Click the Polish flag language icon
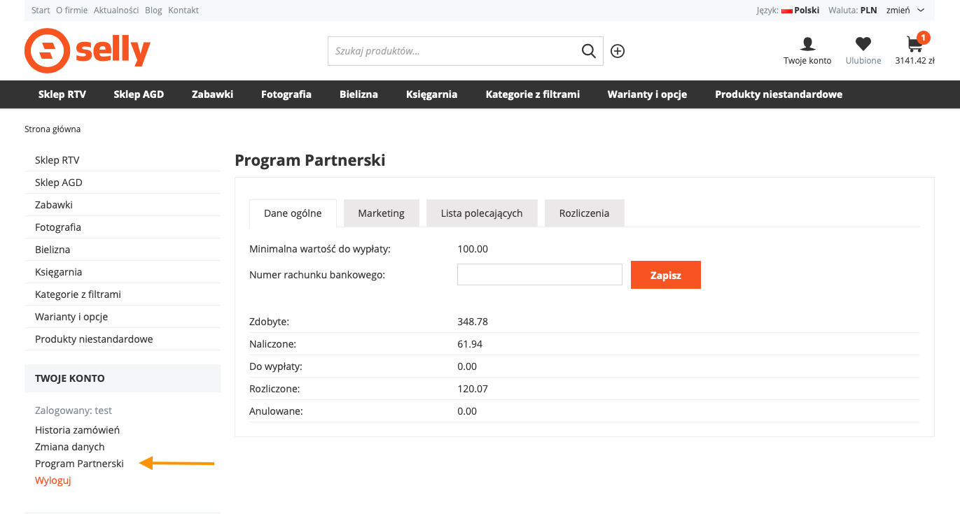 click(x=786, y=10)
